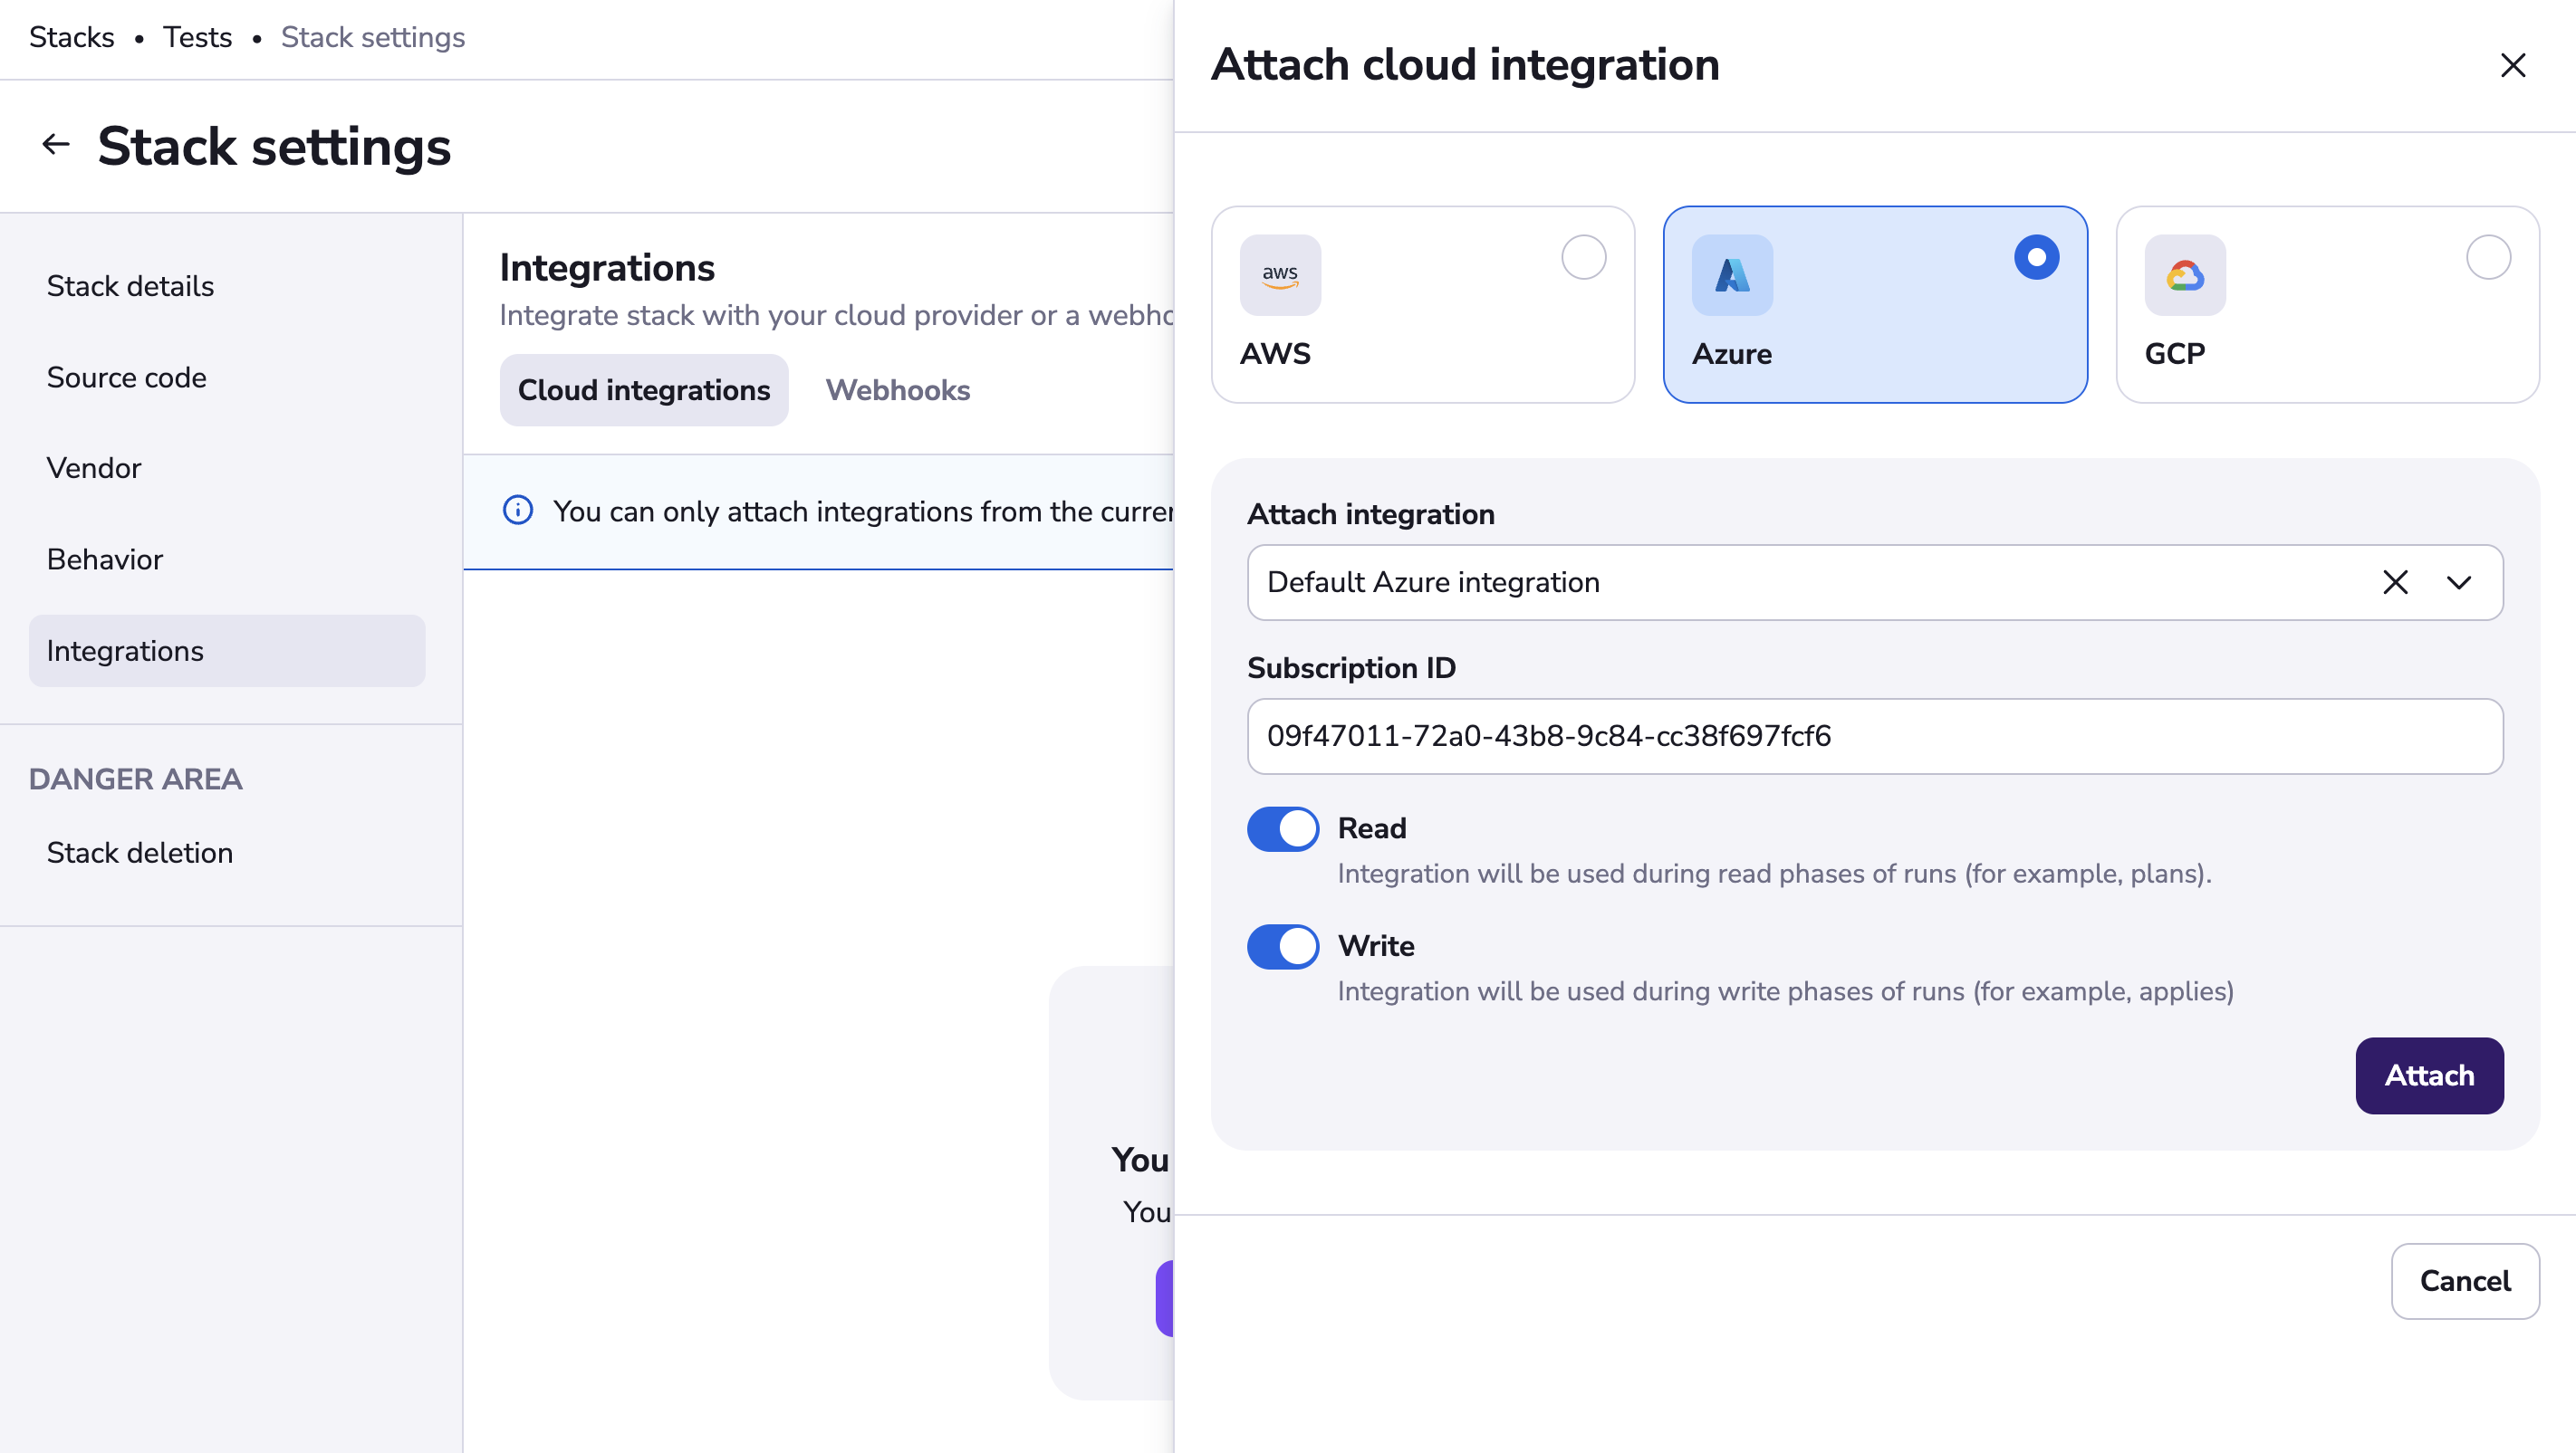The width and height of the screenshot is (2576, 1453).
Task: Select the GCP radio button
Action: pos(2488,258)
